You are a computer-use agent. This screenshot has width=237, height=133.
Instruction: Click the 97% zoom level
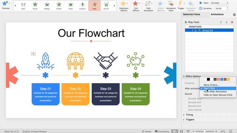tap(223, 132)
